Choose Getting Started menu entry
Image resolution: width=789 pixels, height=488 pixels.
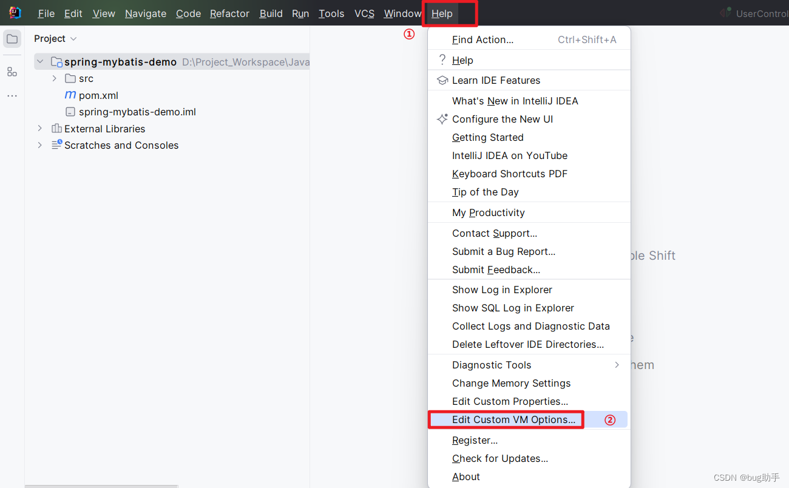pyautogui.click(x=529, y=137)
